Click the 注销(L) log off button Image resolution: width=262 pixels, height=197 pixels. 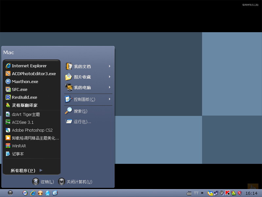coord(43,182)
